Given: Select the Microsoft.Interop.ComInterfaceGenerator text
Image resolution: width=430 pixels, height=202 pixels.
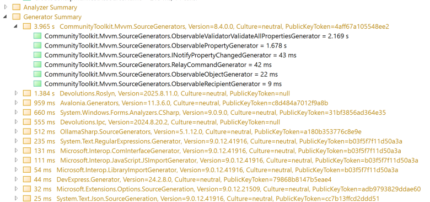Looking at the screenshot, I should tap(230, 151).
